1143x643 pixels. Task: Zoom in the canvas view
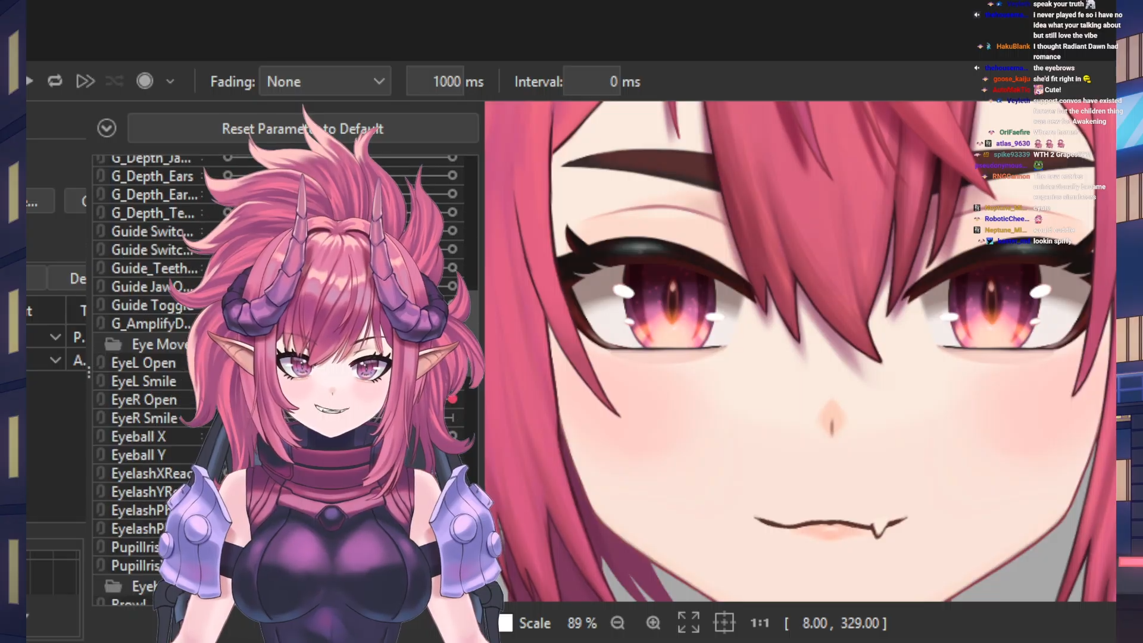[653, 623]
